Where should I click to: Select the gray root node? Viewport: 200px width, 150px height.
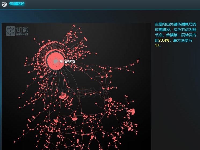(56, 62)
